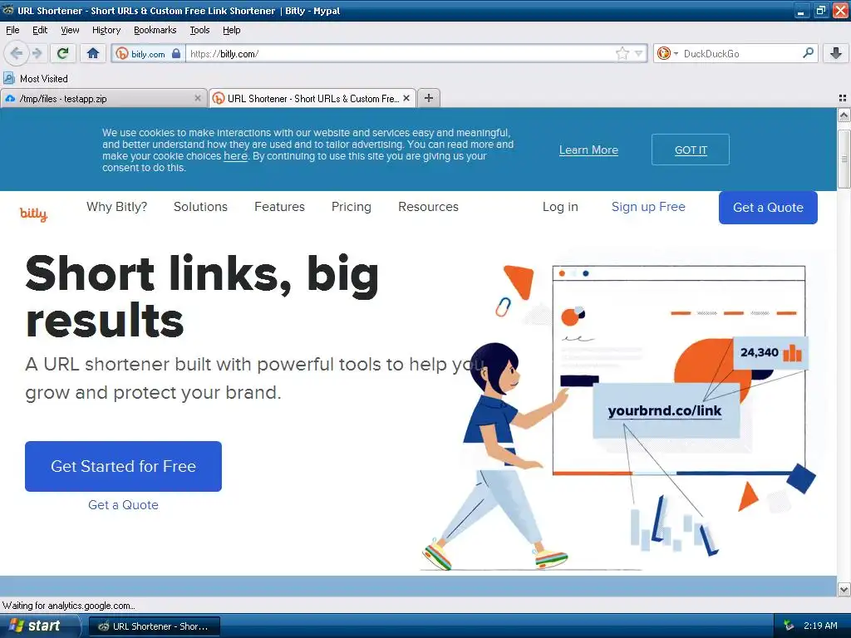Click the bitly.com site identity icon

(x=122, y=53)
